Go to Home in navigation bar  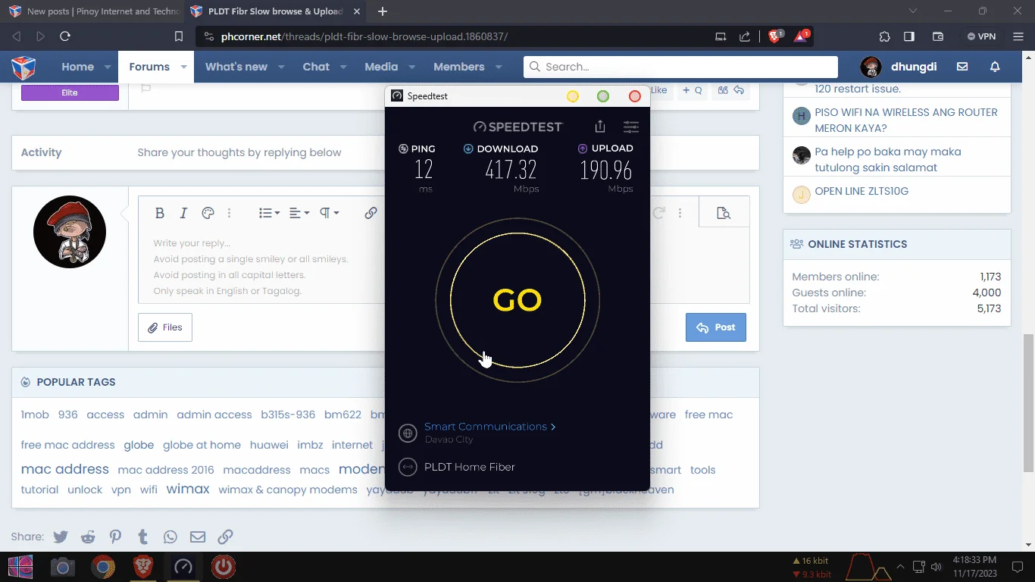tap(77, 67)
